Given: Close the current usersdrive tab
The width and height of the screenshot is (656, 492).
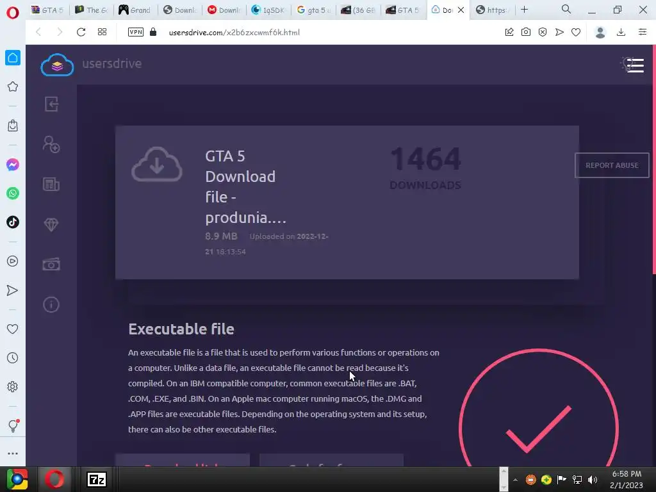Looking at the screenshot, I should pyautogui.click(x=461, y=10).
